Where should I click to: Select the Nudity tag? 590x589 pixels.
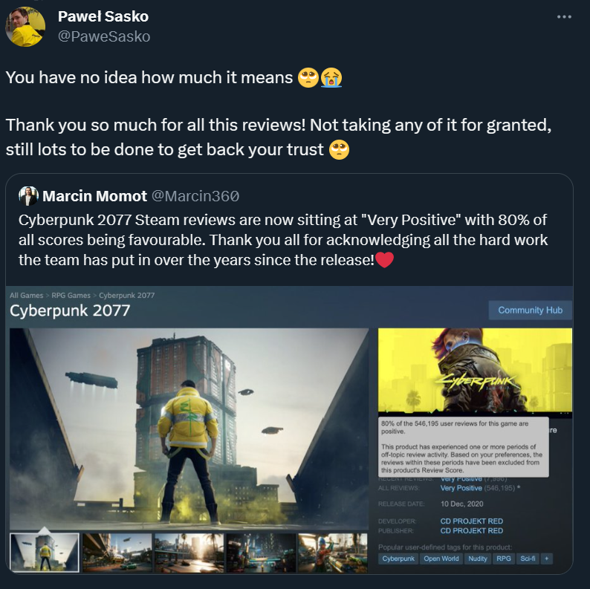coord(478,559)
